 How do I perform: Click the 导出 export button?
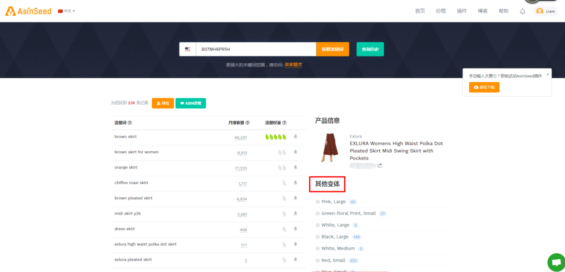pos(163,103)
